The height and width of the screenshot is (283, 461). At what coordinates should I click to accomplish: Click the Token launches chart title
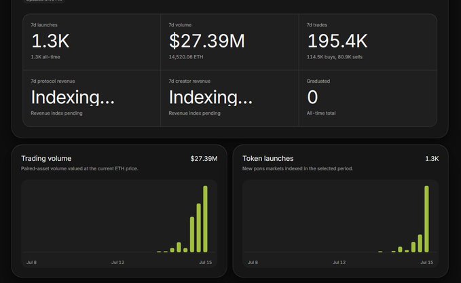[268, 158]
